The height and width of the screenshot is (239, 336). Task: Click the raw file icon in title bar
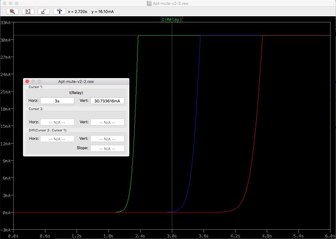pos(149,3)
